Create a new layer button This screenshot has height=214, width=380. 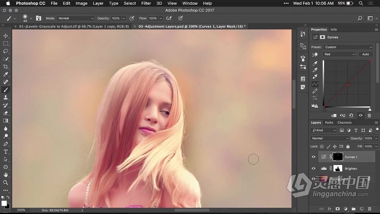(x=361, y=209)
